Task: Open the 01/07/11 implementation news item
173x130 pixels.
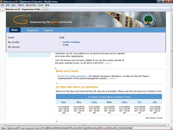Action: click(72, 76)
